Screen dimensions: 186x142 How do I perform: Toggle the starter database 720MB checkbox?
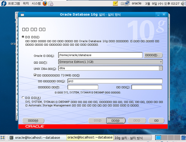(x=35, y=75)
